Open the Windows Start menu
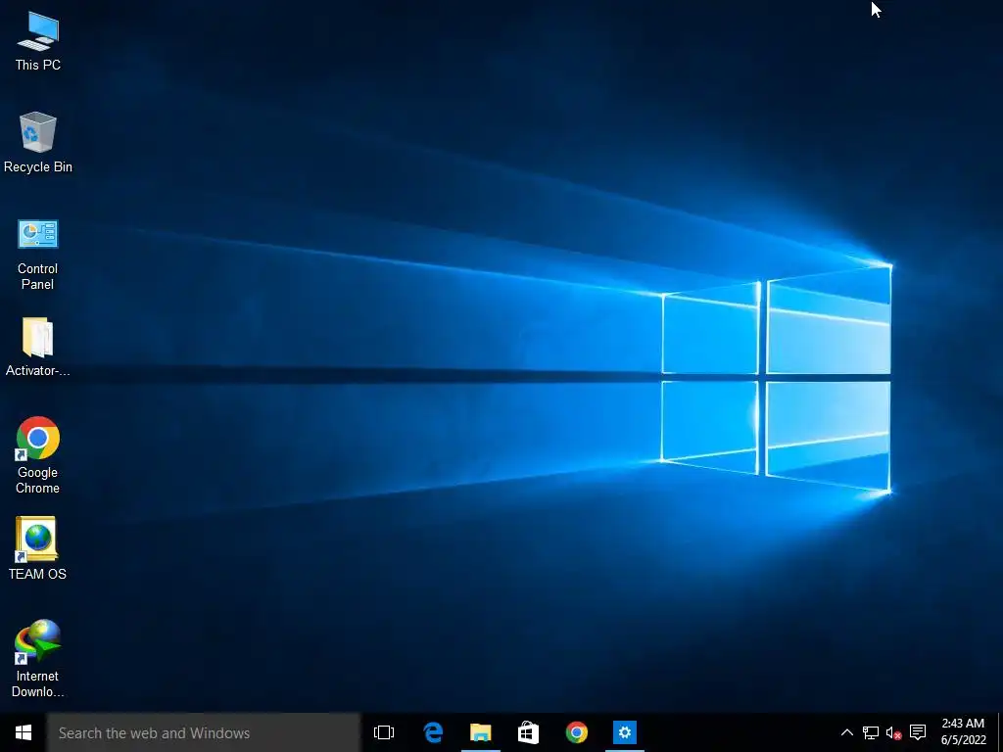 pyautogui.click(x=24, y=732)
